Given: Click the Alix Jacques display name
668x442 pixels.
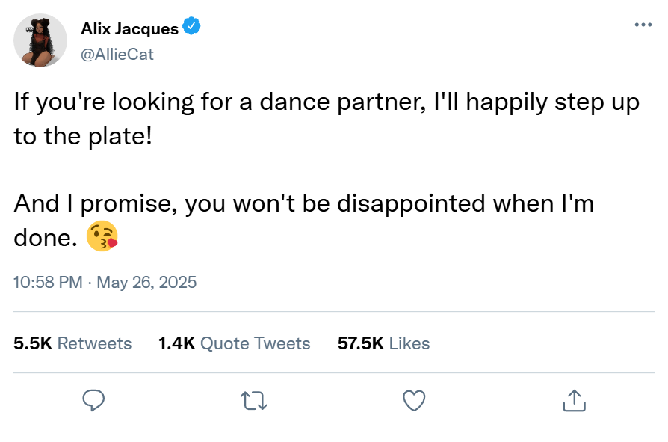Looking at the screenshot, I should tap(129, 29).
